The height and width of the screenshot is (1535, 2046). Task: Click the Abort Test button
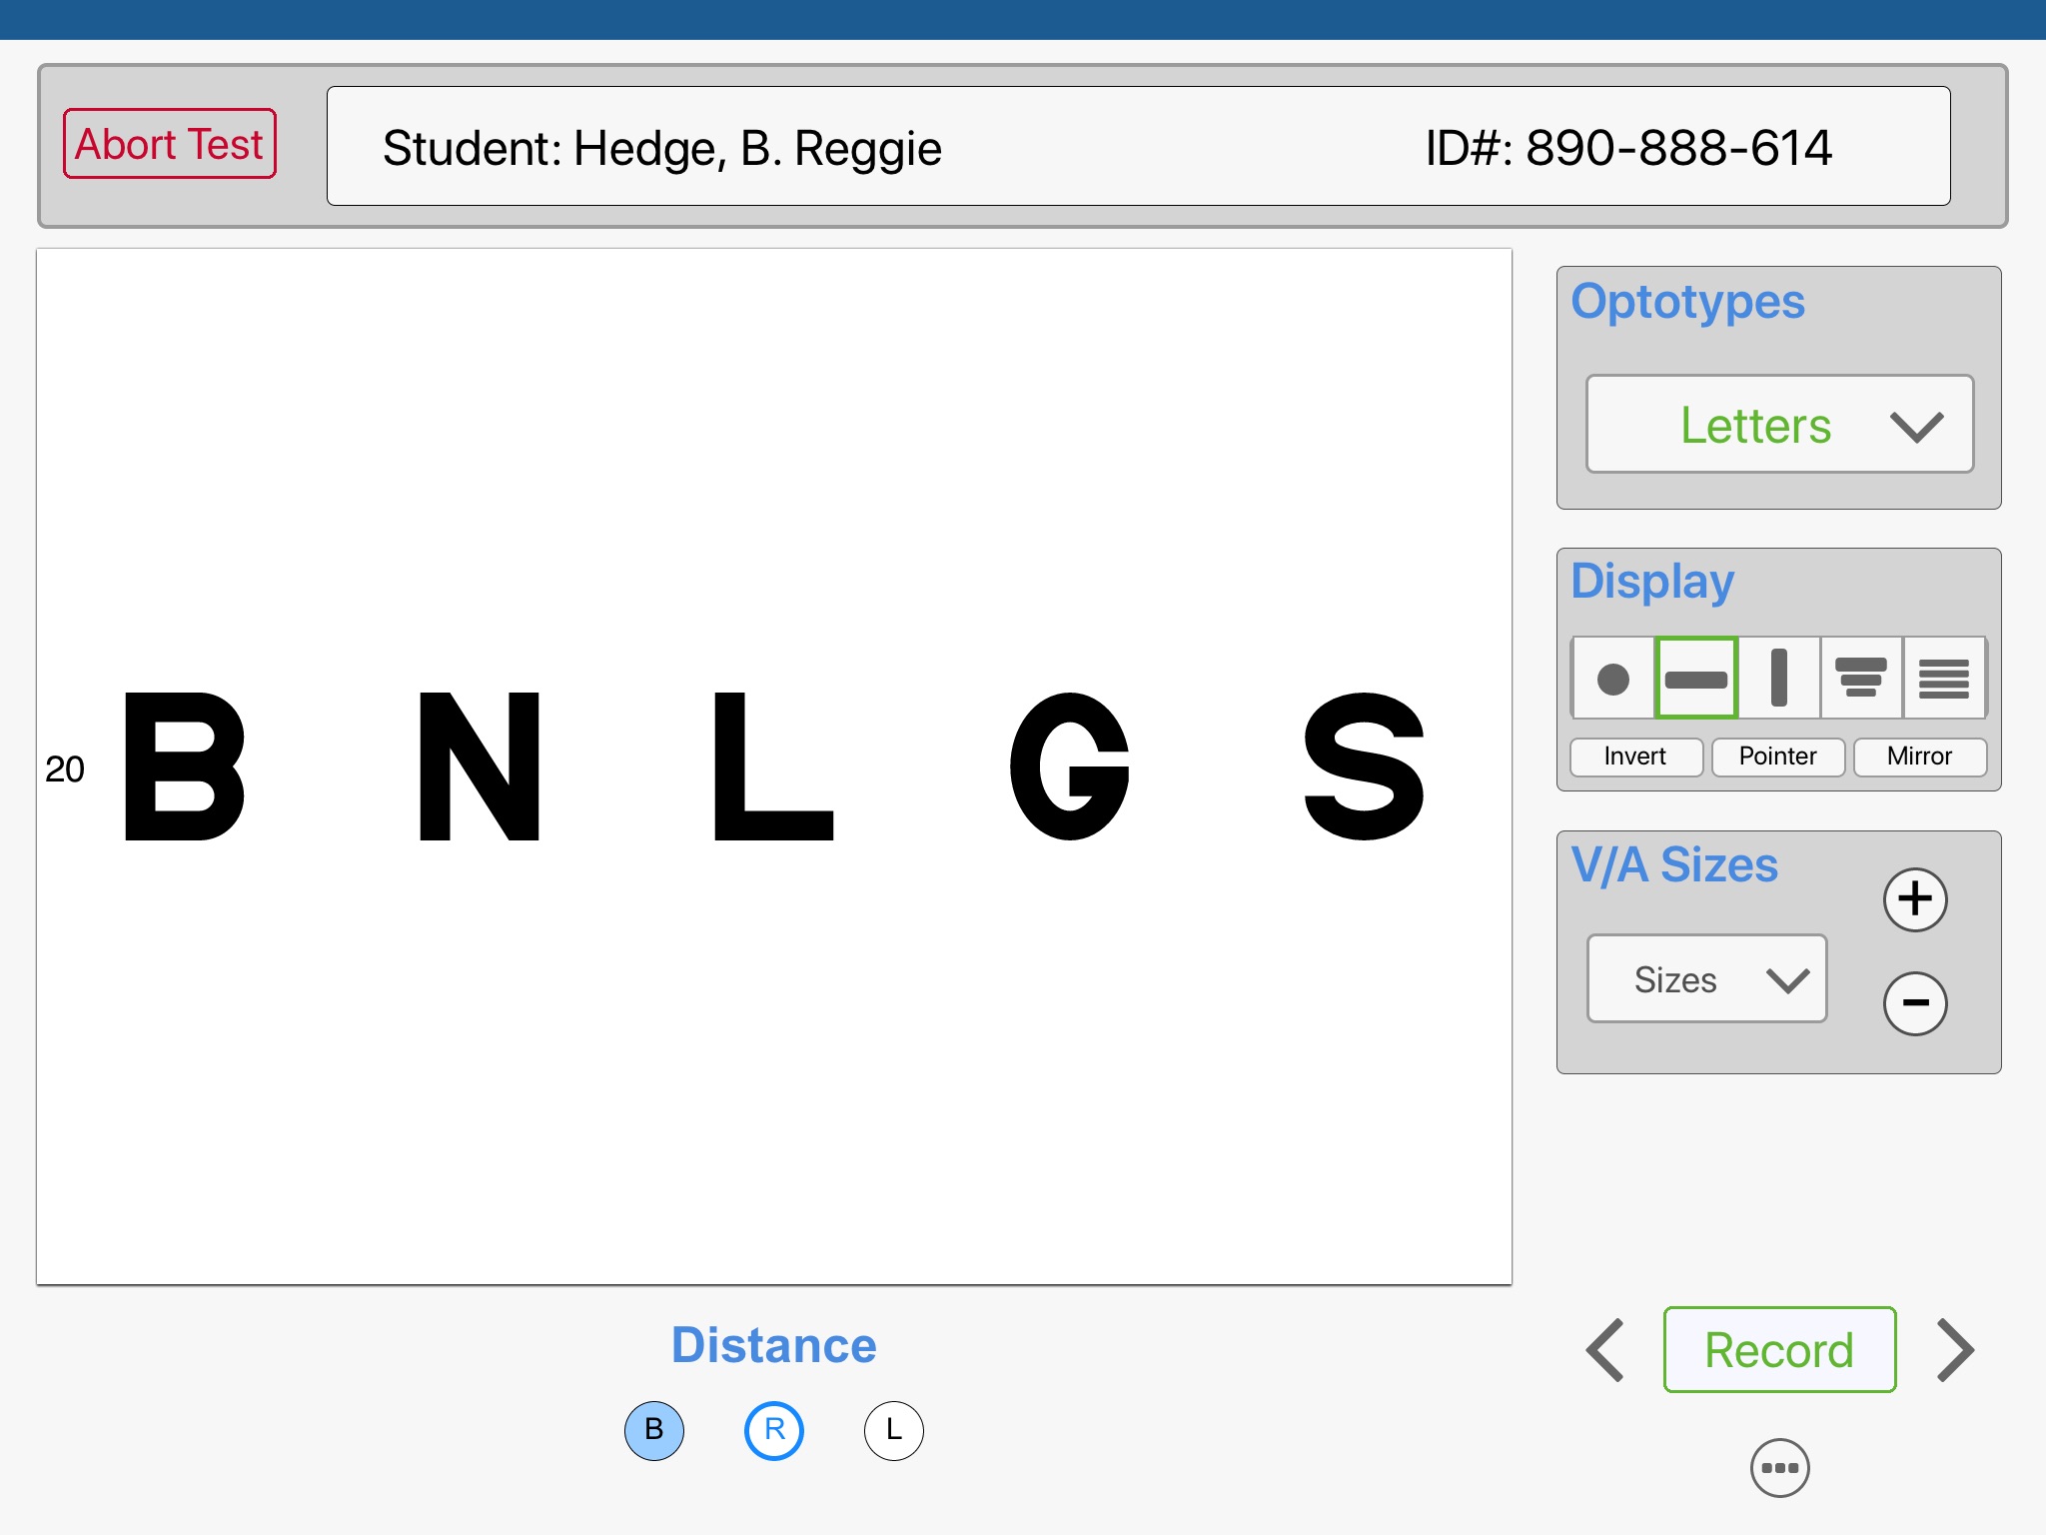(x=166, y=147)
